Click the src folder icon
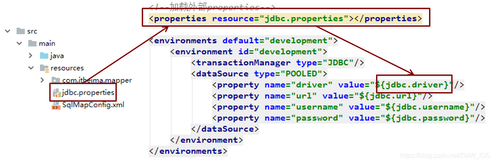Viewport: 494px width, 163px height. click(x=20, y=31)
